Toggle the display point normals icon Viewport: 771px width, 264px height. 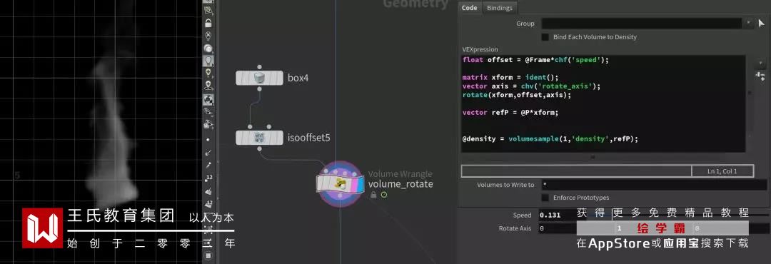tap(208, 153)
